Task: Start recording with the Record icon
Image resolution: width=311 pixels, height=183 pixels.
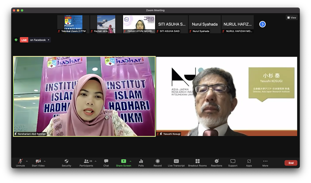Action: coord(157,161)
